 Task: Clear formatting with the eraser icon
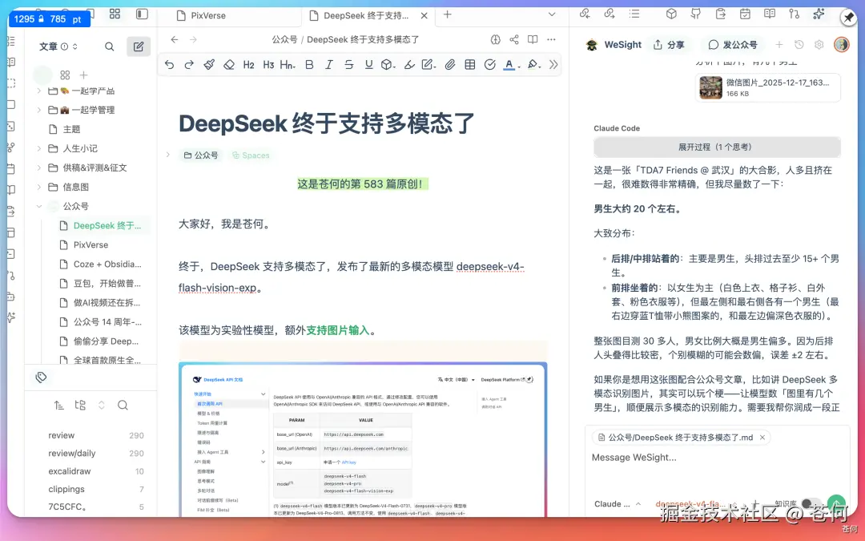tap(229, 65)
